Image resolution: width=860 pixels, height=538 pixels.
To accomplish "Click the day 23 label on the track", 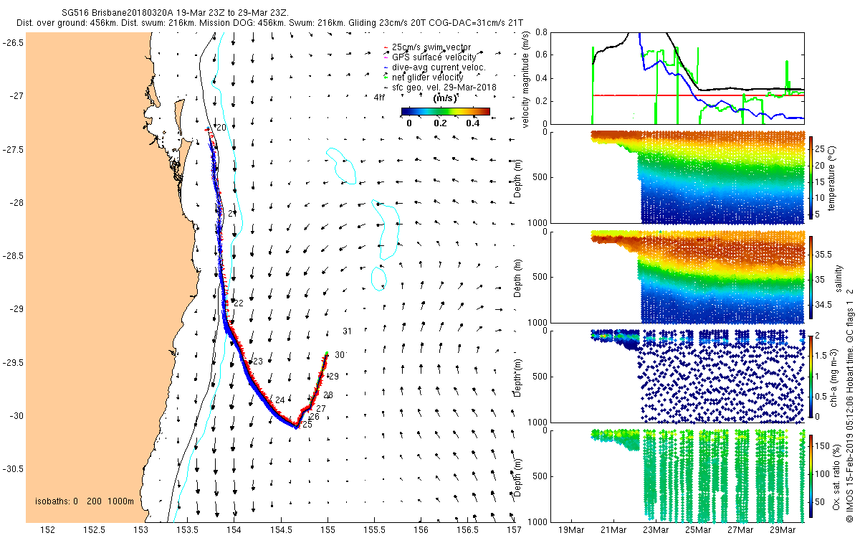I will click(x=258, y=361).
